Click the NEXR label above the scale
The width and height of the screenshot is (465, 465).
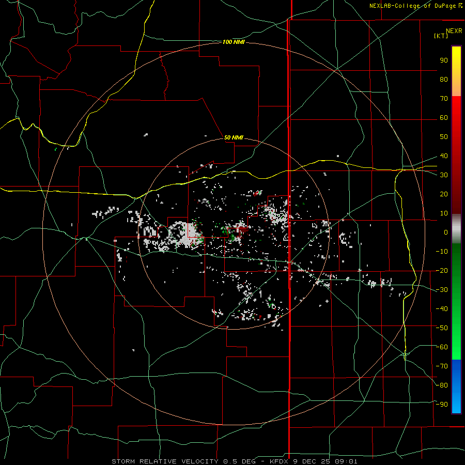click(x=454, y=31)
